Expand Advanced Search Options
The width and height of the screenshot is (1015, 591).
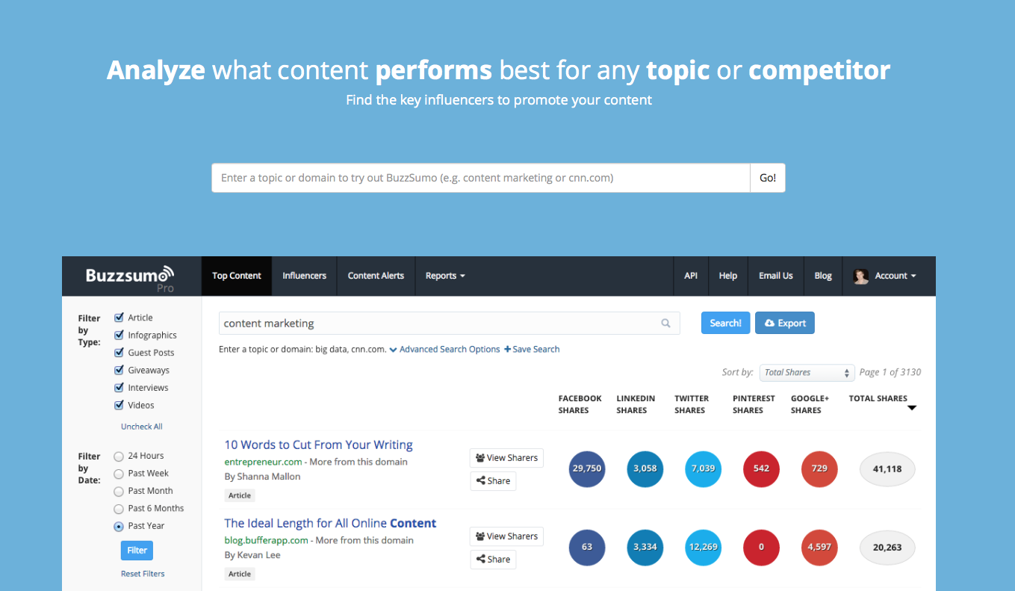click(x=444, y=349)
